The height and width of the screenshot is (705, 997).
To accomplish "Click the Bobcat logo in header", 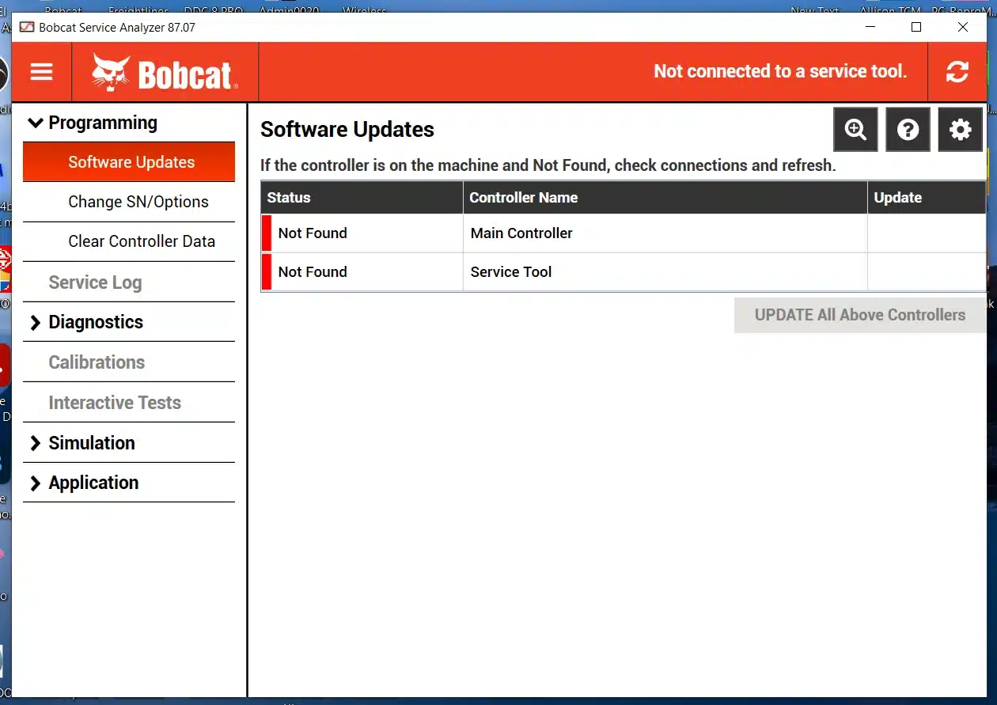I will (x=165, y=73).
